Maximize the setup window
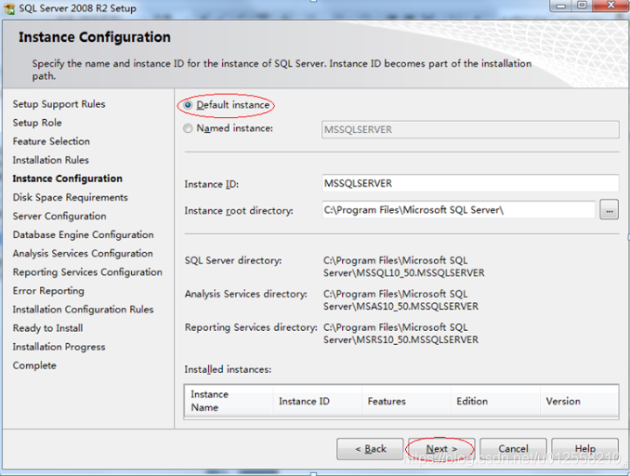 click(x=582, y=6)
